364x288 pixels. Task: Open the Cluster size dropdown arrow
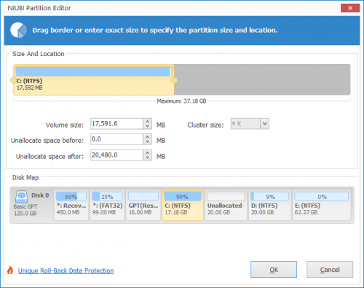point(264,124)
